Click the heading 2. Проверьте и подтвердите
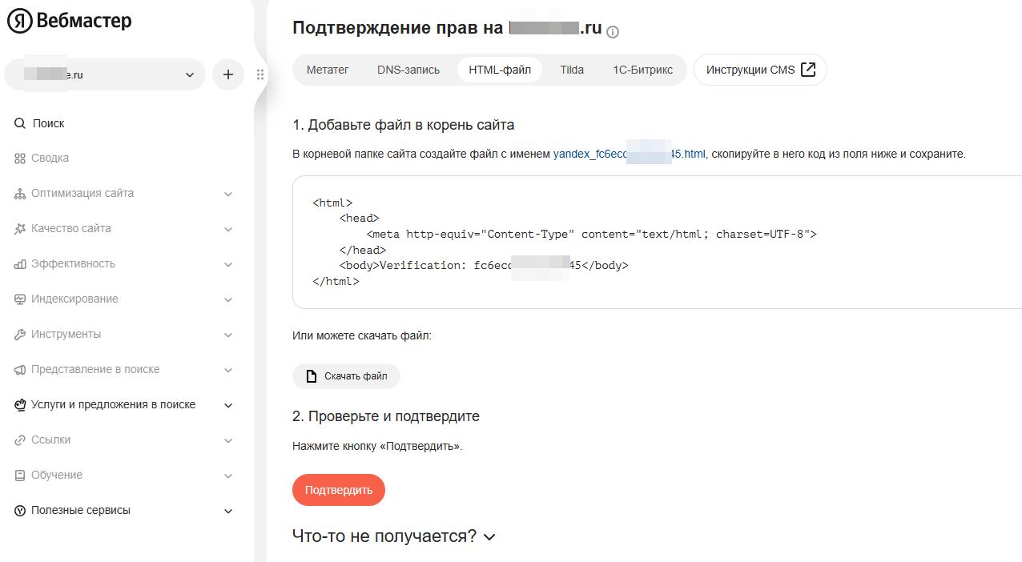The width and height of the screenshot is (1022, 562). [386, 416]
